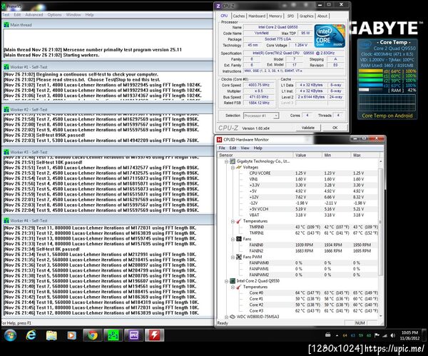Collapse the Gigabyte Technology tree node

226,162
